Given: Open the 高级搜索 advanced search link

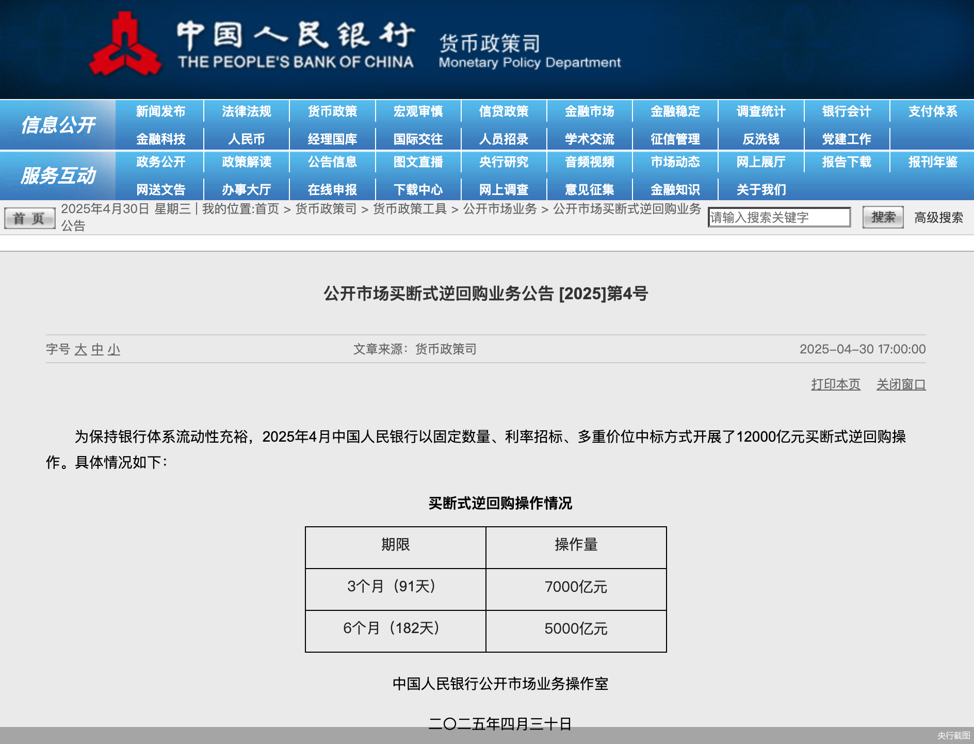Looking at the screenshot, I should click(938, 218).
